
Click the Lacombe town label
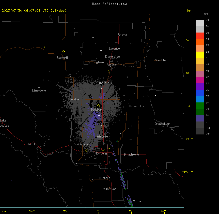pos(114,49)
